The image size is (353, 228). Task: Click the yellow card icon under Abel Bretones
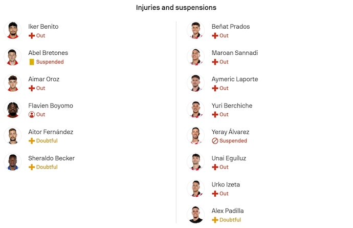point(32,62)
